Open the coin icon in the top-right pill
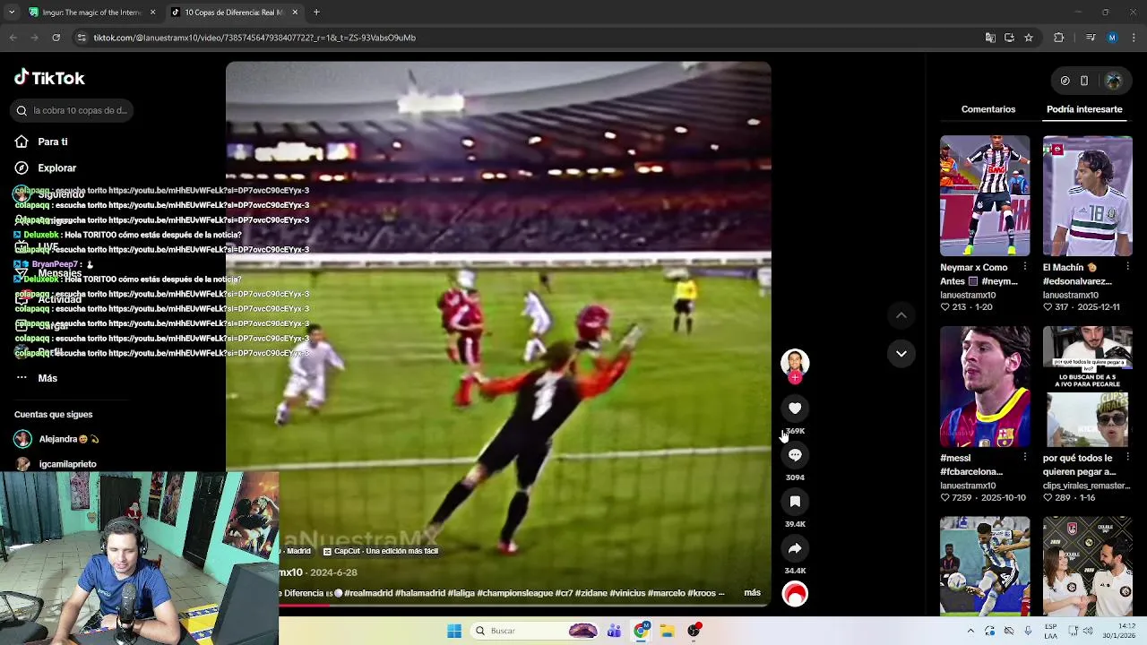The image size is (1147, 645). point(1065,81)
